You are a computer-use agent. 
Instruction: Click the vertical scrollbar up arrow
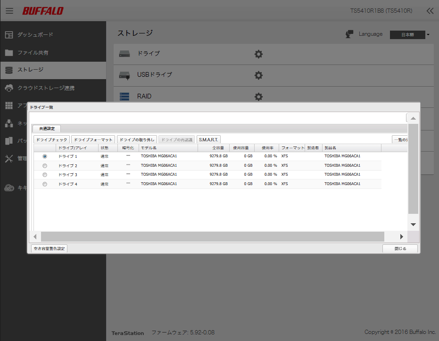(413, 118)
